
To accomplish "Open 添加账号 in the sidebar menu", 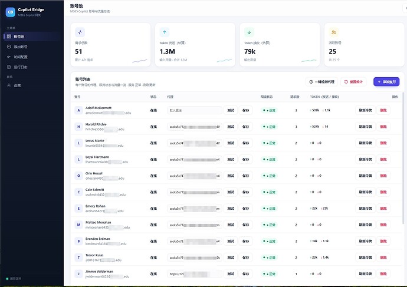I will (x=32, y=47).
